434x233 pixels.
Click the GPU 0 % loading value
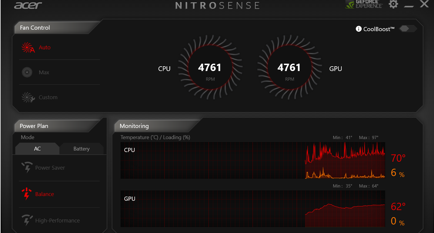click(398, 221)
